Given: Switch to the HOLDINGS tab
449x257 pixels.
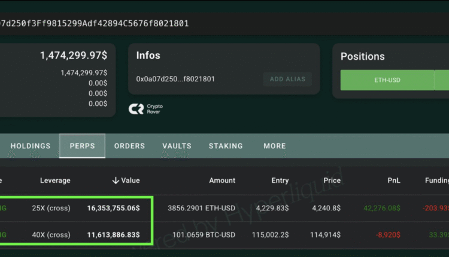Looking at the screenshot, I should (31, 146).
